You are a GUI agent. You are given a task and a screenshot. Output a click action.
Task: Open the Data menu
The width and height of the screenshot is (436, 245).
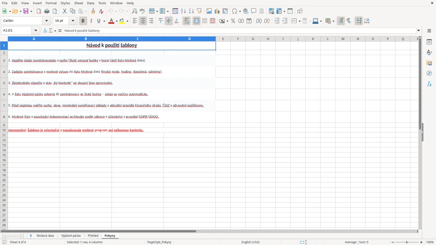click(90, 3)
